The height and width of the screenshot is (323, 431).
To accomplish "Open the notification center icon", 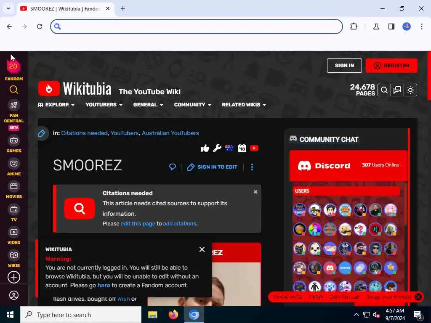I will [x=418, y=315].
